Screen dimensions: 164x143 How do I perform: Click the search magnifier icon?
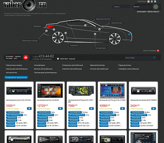tap(154, 58)
